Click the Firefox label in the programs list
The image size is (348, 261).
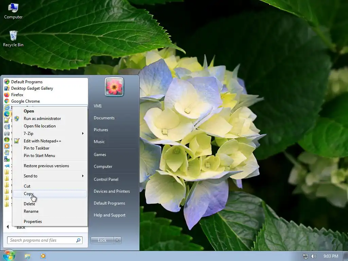point(17,95)
